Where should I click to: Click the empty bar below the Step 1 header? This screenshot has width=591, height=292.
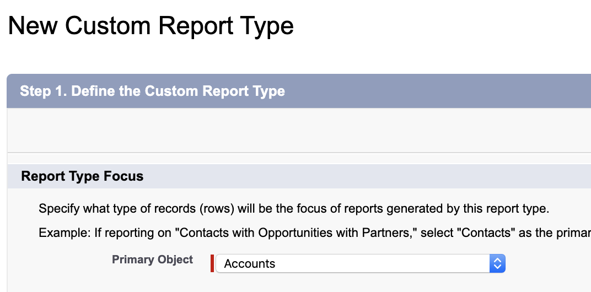coord(298,130)
